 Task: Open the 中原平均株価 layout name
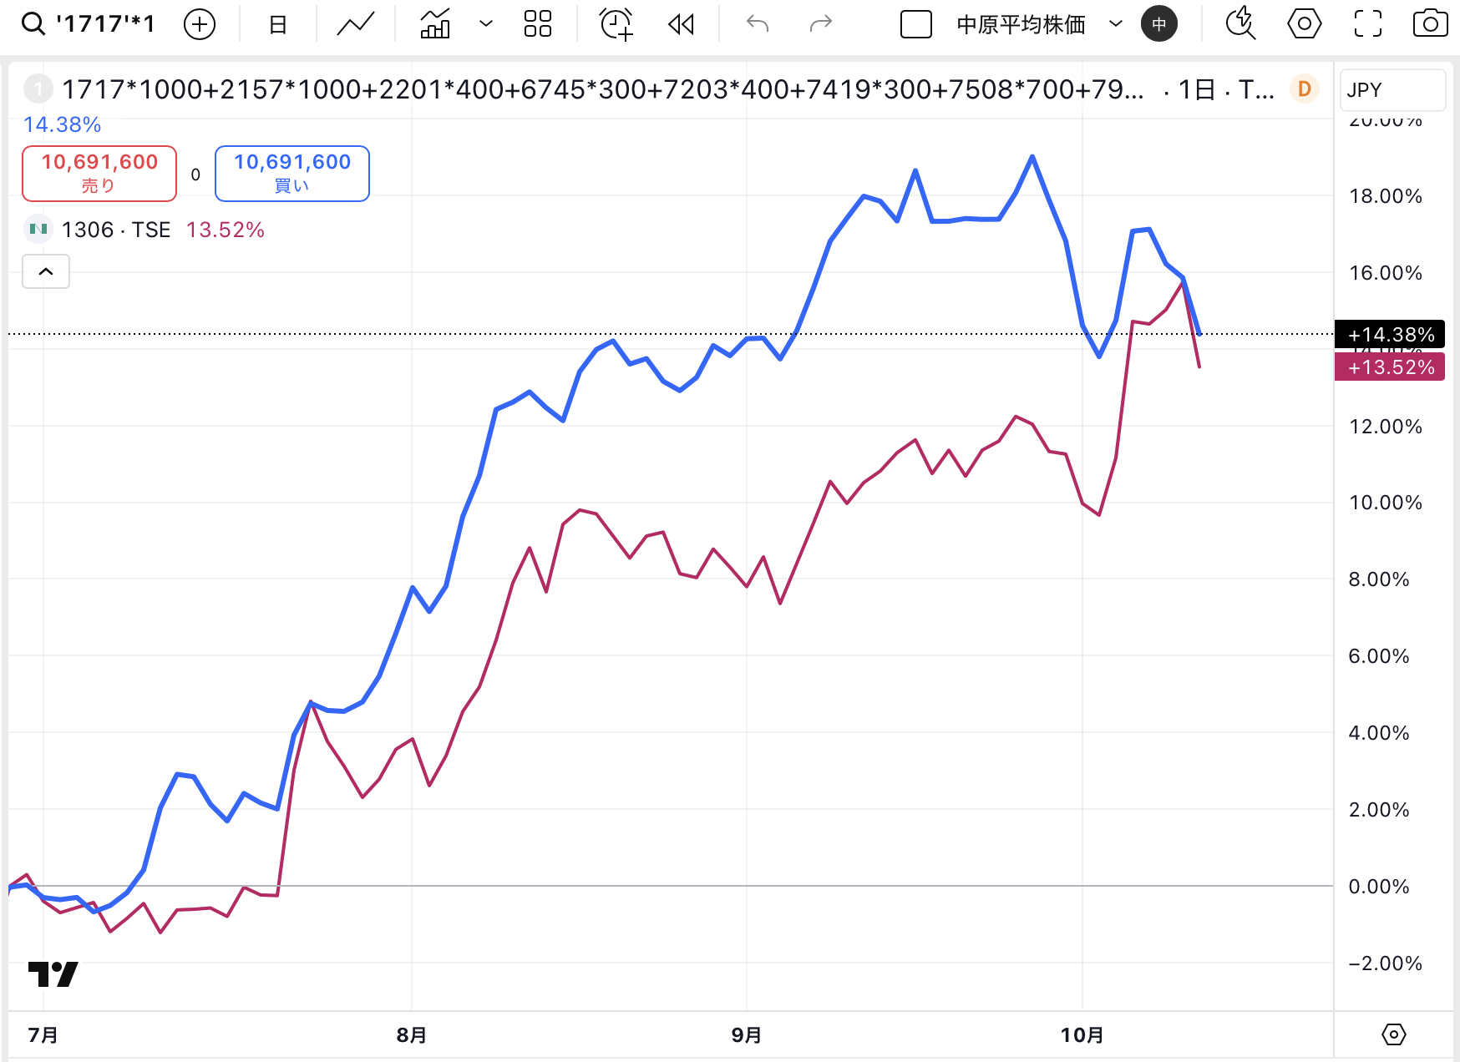coord(1021,24)
